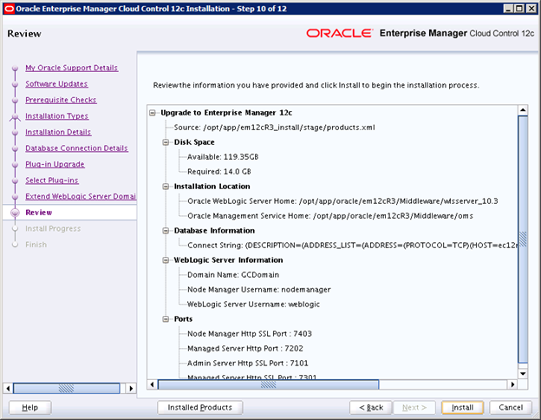Maximize the installer window
This screenshot has height=420, width=541.
[519, 9]
